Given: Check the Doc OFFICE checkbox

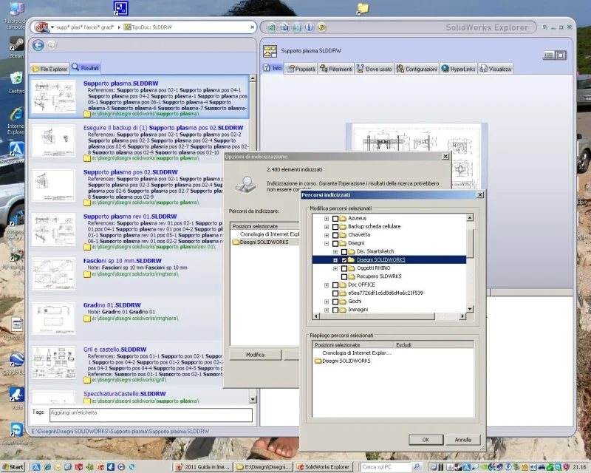Looking at the screenshot, I should [335, 285].
